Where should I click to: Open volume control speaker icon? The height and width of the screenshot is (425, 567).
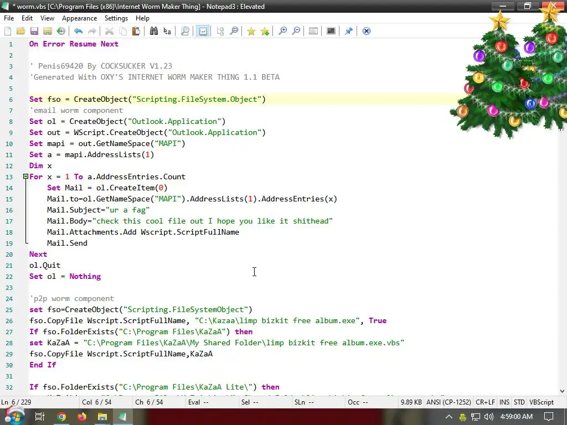click(x=488, y=417)
